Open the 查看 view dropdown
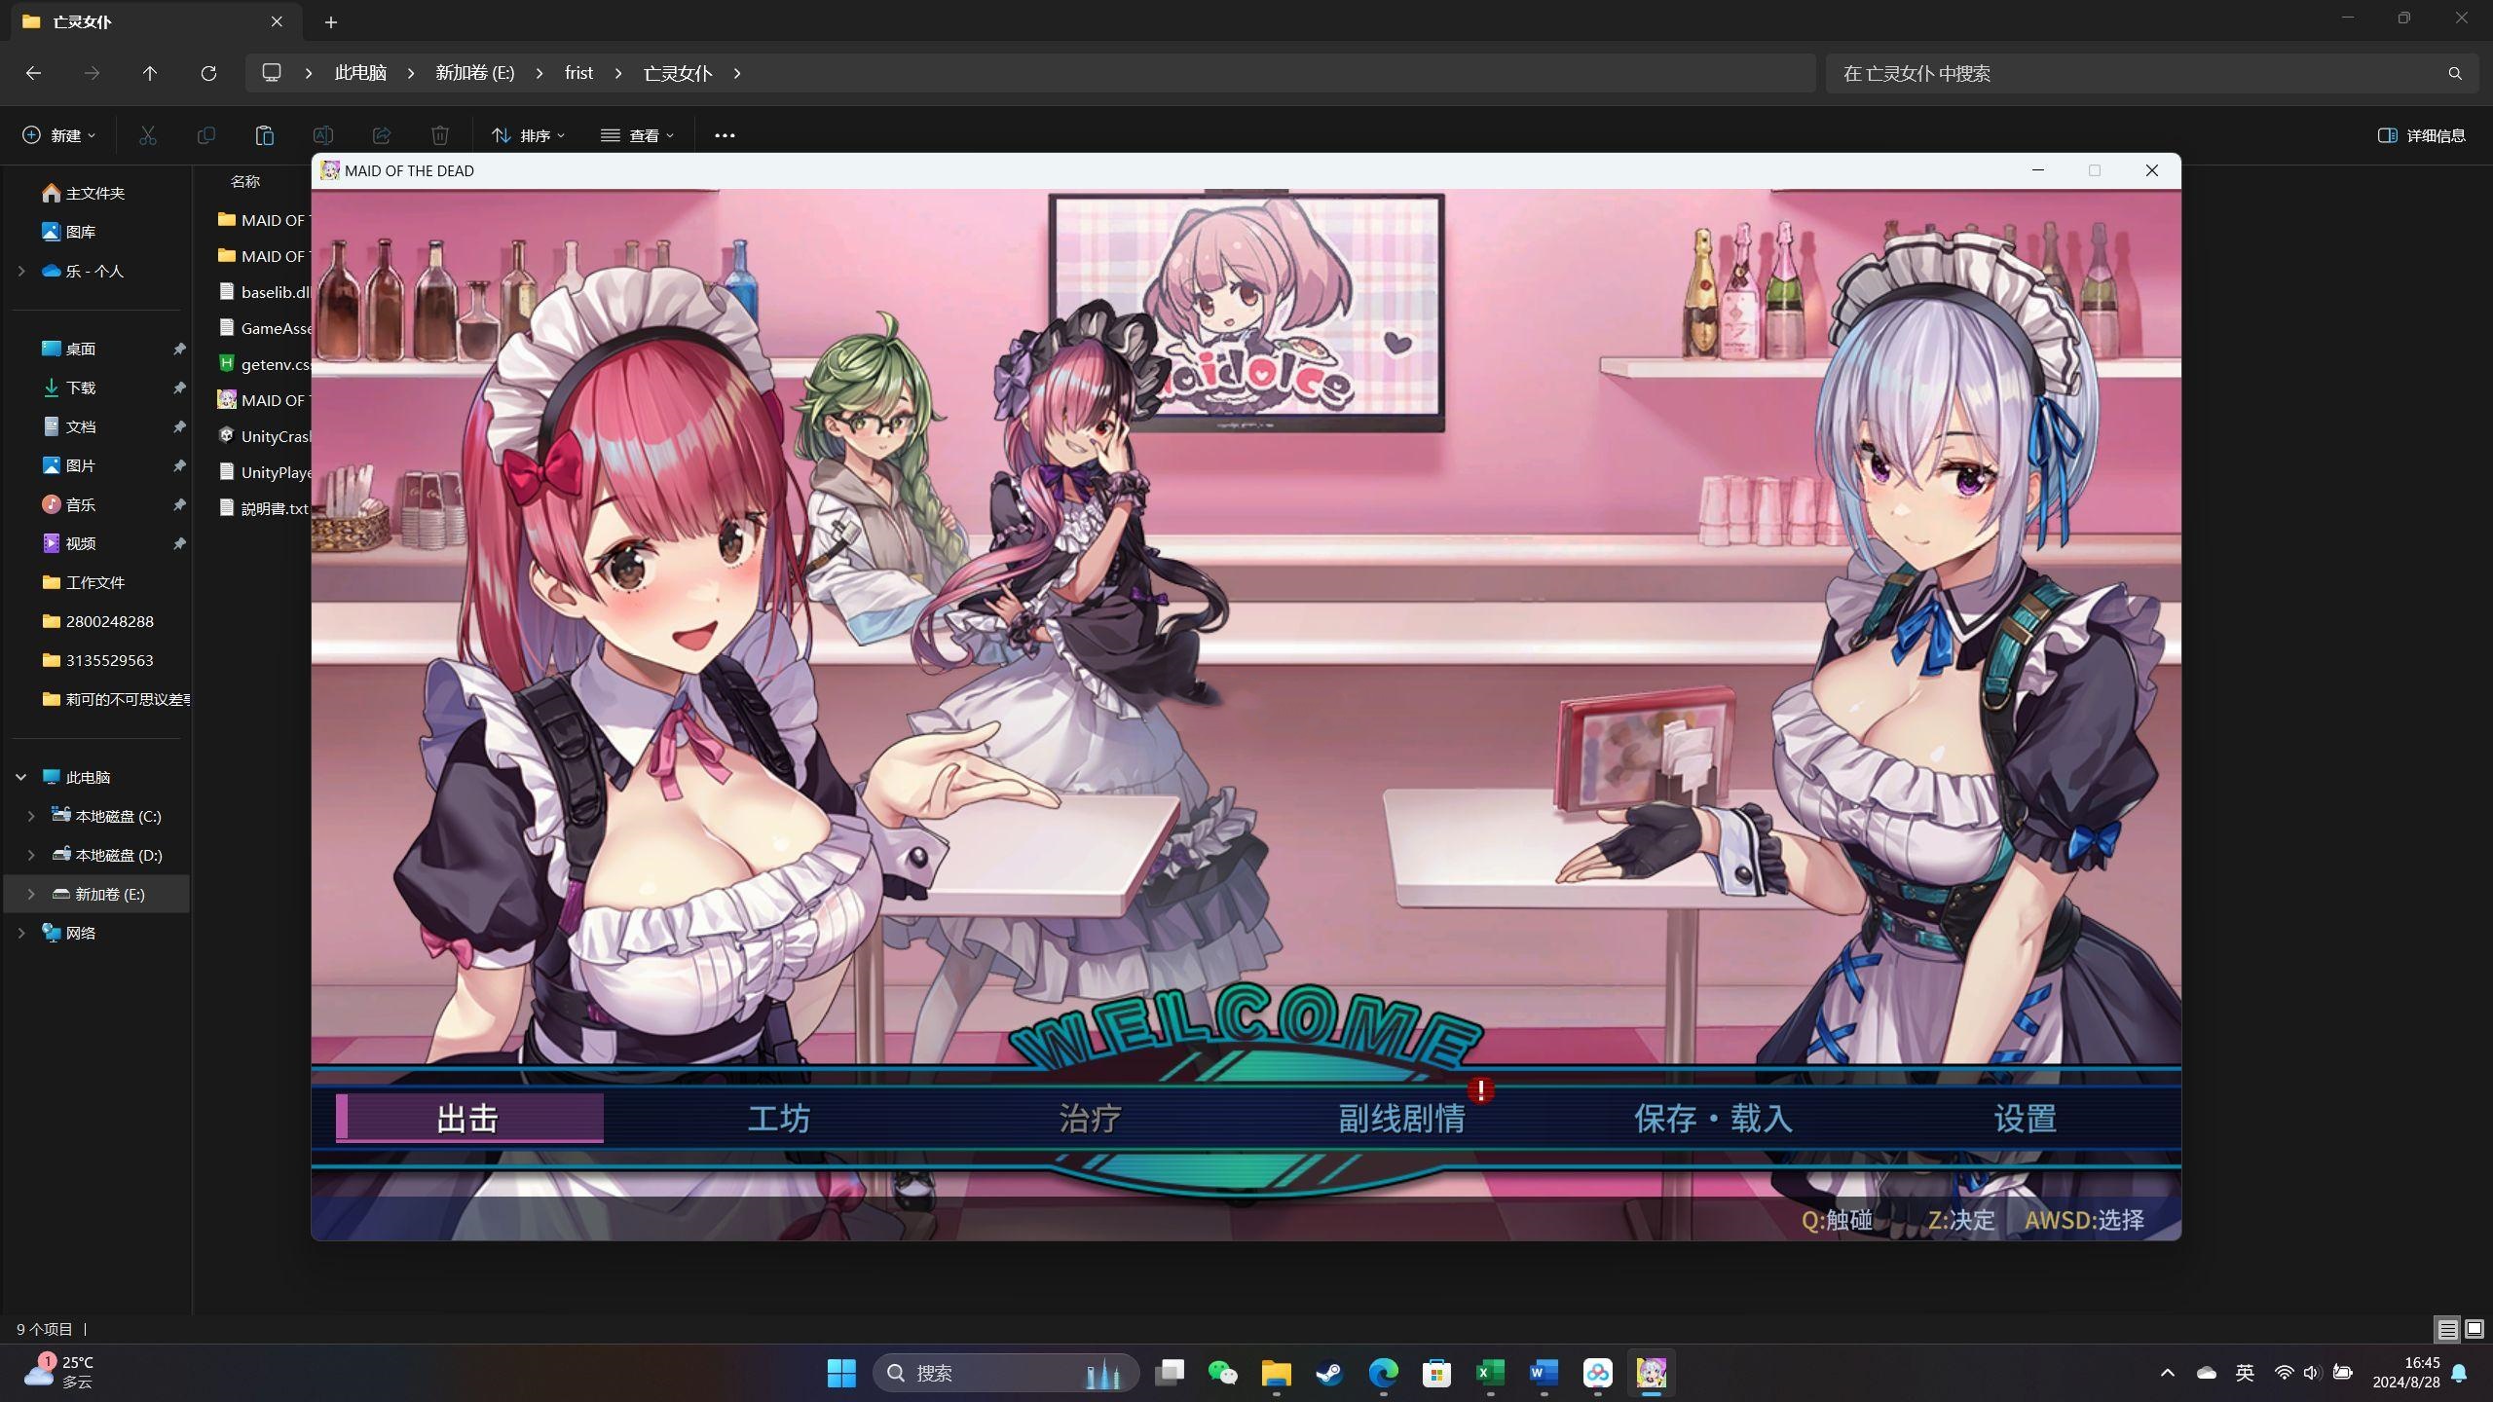The width and height of the screenshot is (2493, 1402). [x=638, y=135]
